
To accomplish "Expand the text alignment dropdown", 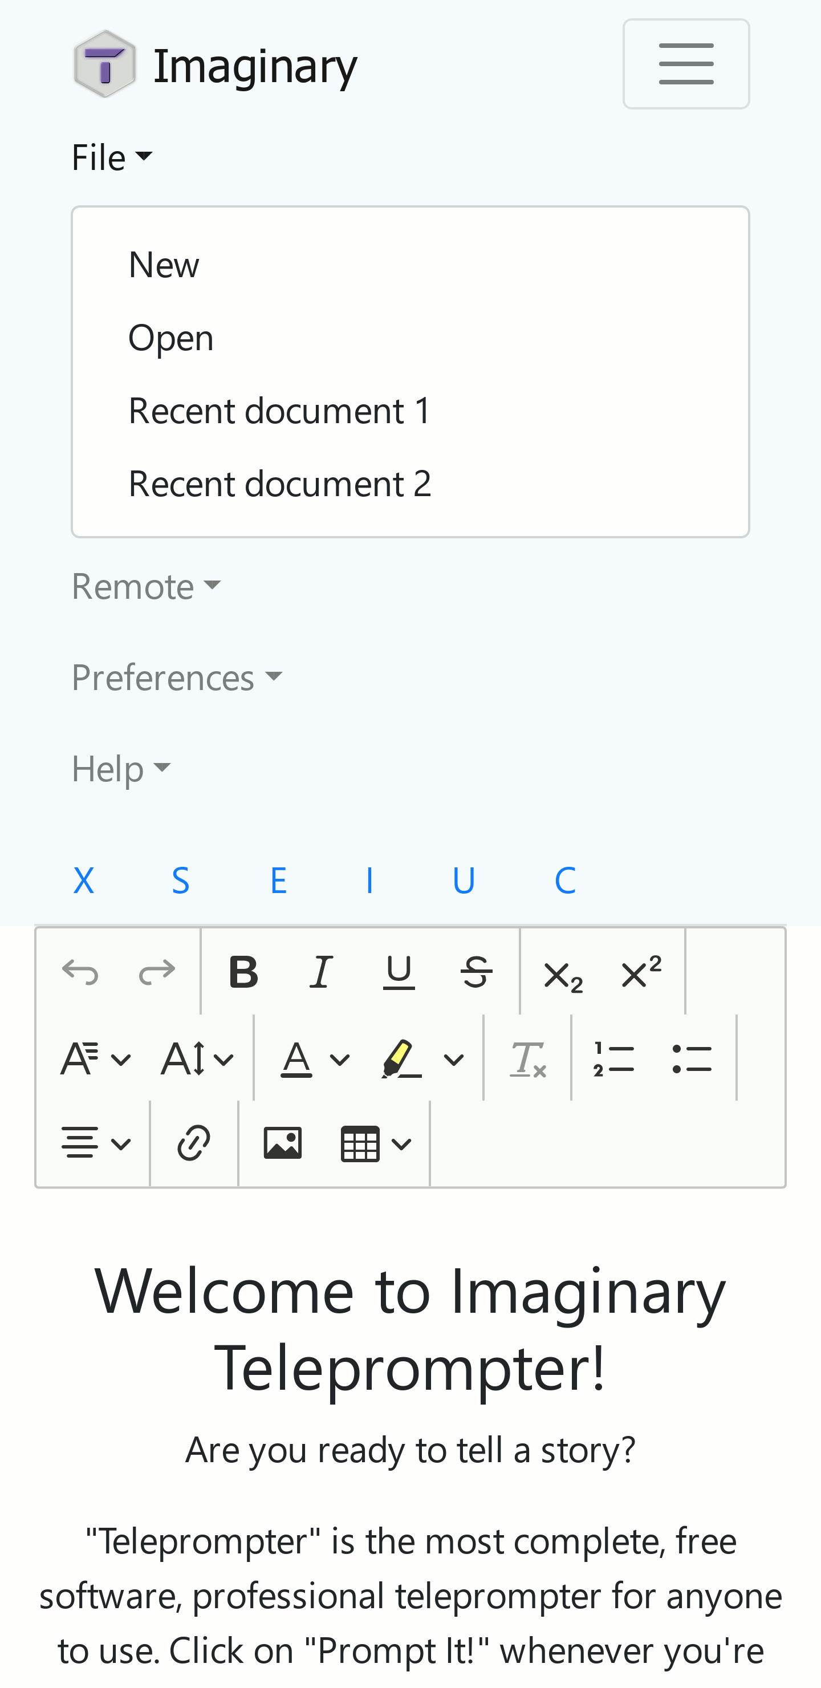I will 96,1143.
